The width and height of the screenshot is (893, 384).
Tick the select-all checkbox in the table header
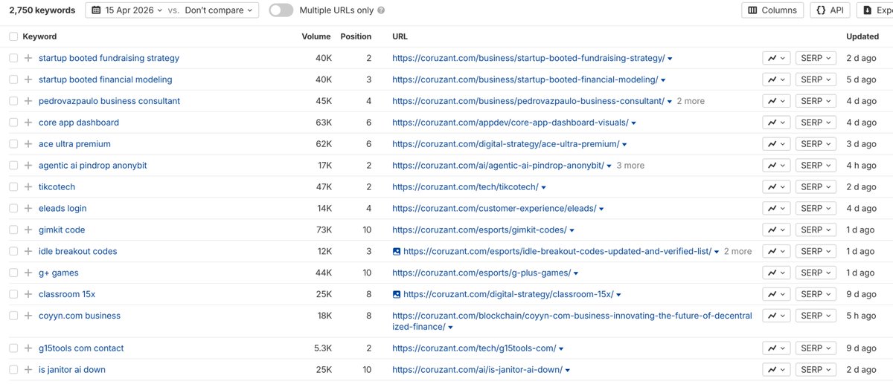13,36
